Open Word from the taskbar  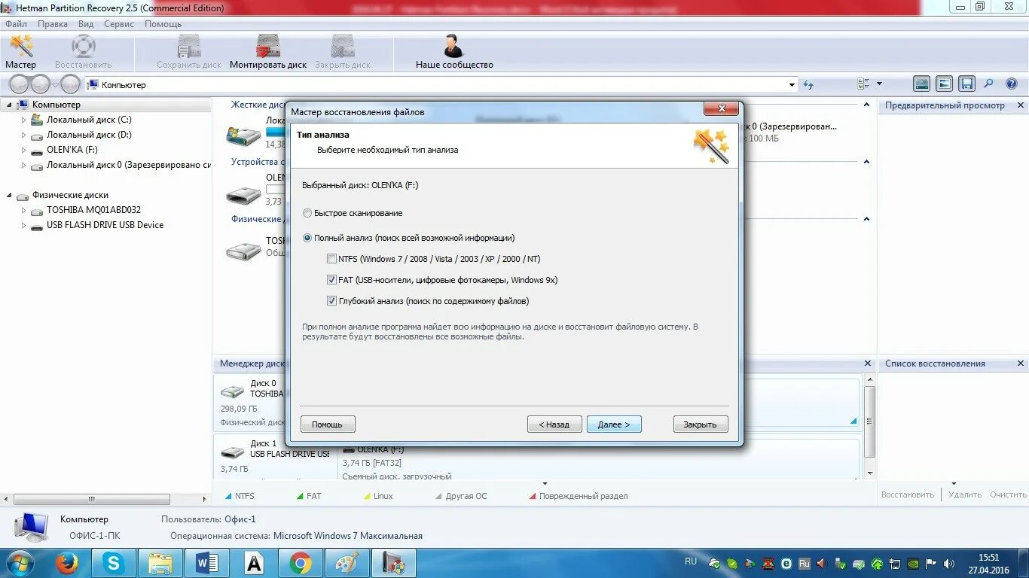coord(207,563)
